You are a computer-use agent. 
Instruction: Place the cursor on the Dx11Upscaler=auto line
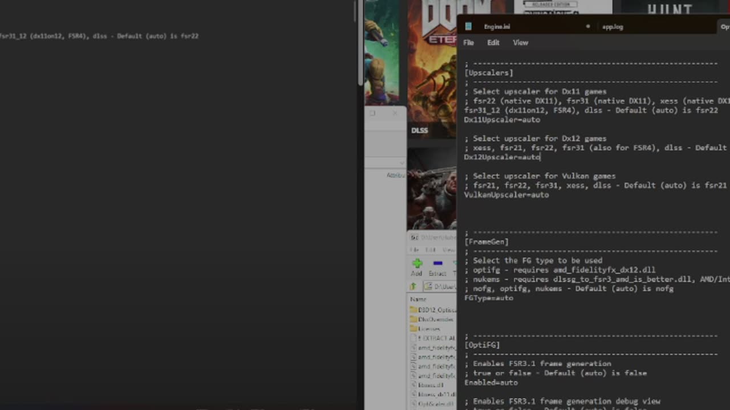(502, 120)
